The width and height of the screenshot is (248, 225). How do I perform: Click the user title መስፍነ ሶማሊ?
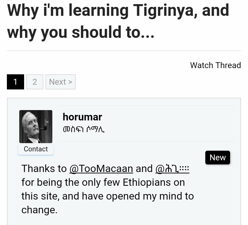(84, 129)
